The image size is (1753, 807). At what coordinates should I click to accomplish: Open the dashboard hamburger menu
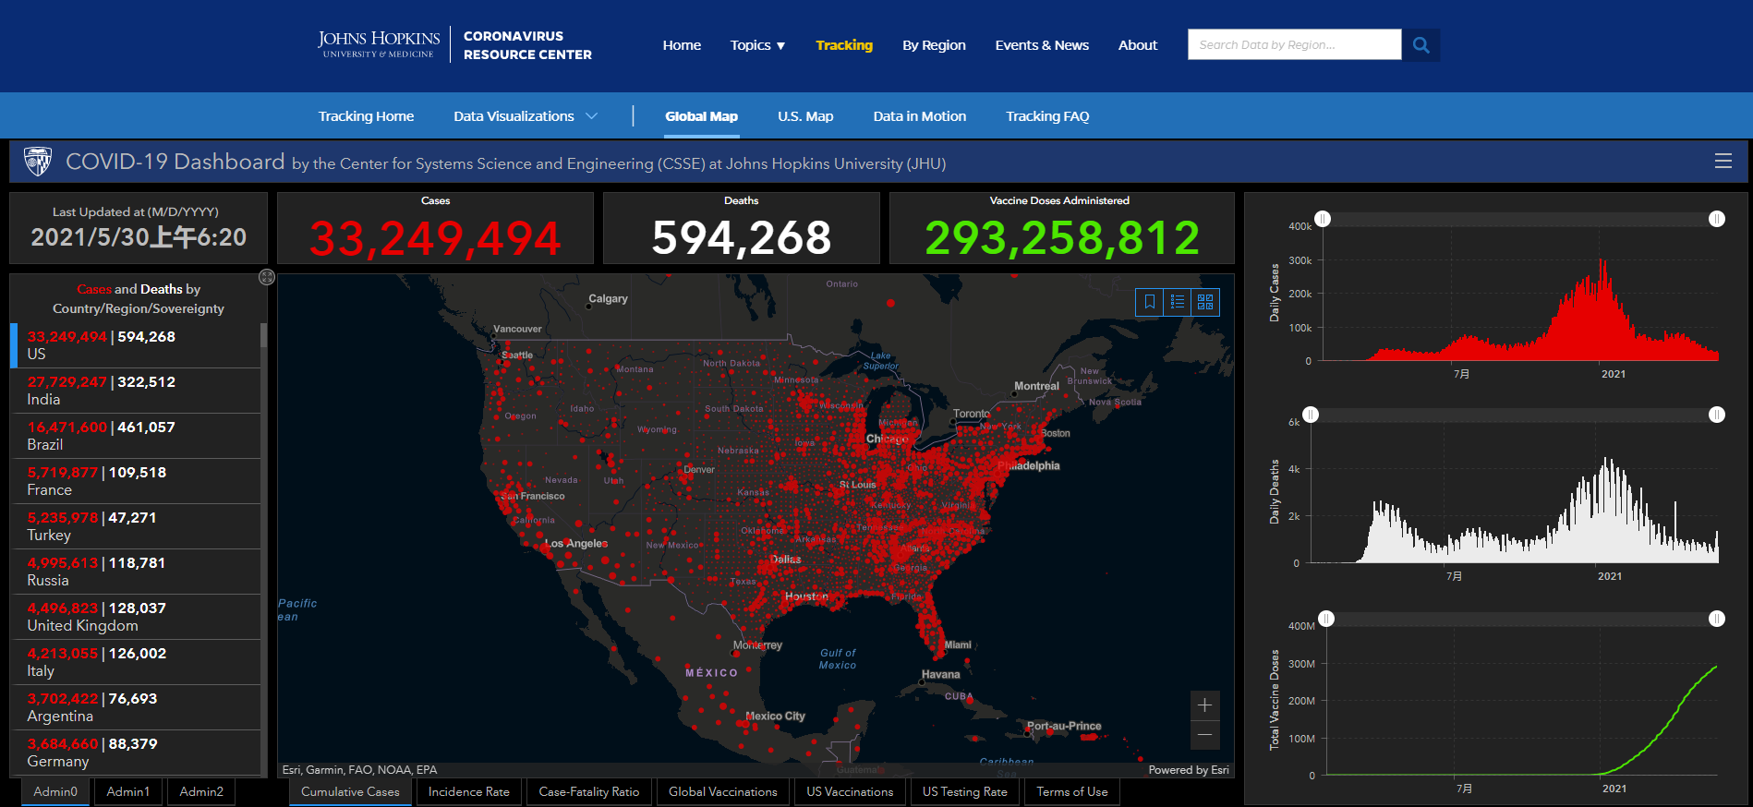pos(1723,161)
